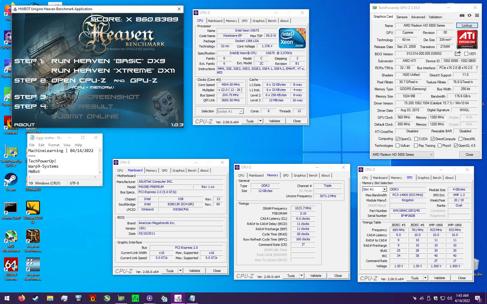Open the MSI Afterburner desktop icon
Screen dimensions: 487x304
11,241
